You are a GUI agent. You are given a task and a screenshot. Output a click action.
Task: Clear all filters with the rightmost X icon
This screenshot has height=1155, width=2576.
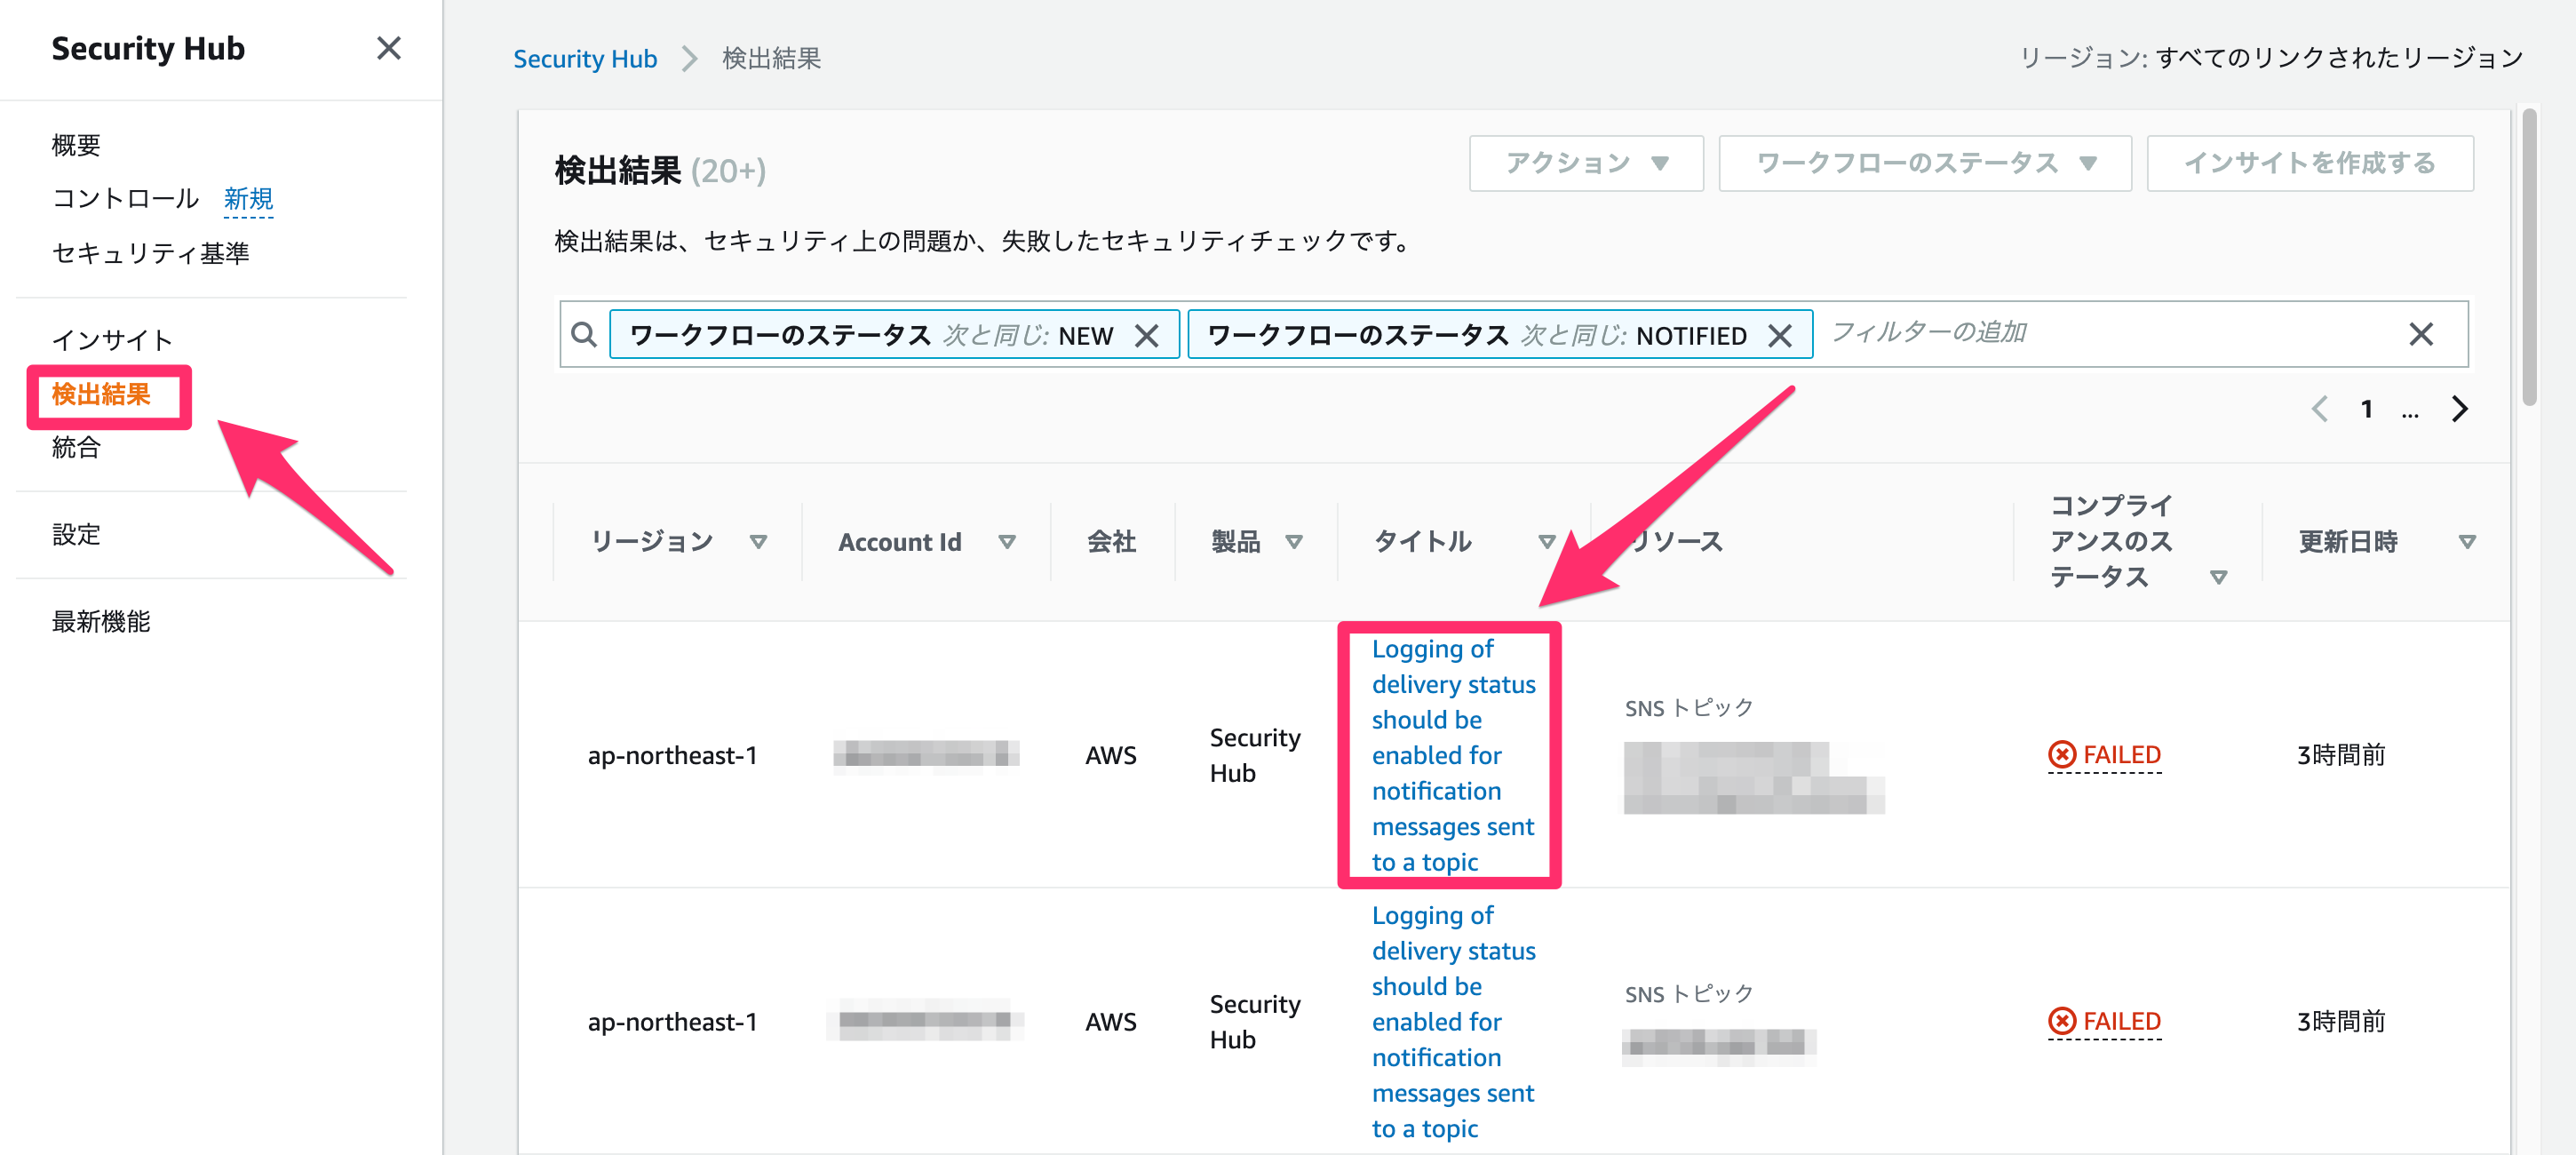[x=2422, y=333]
